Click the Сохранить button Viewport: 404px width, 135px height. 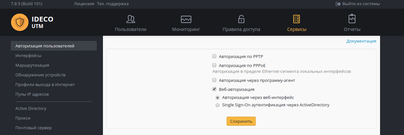241,121
